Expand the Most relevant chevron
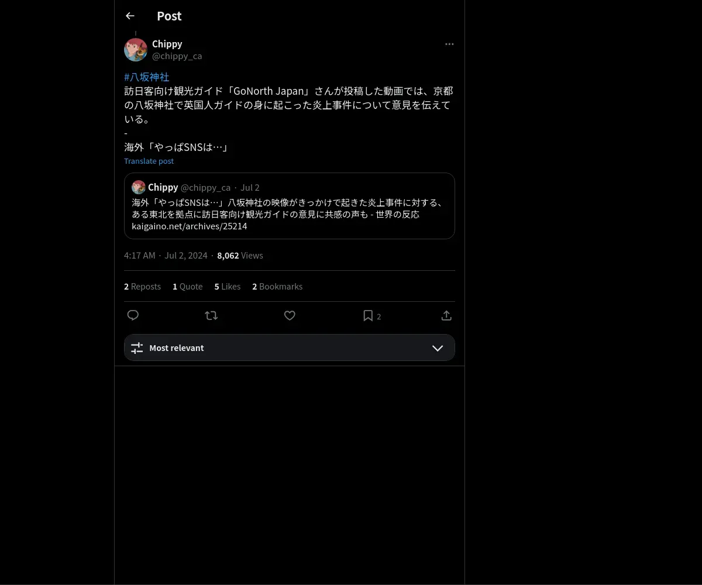The width and height of the screenshot is (702, 585). pos(438,347)
